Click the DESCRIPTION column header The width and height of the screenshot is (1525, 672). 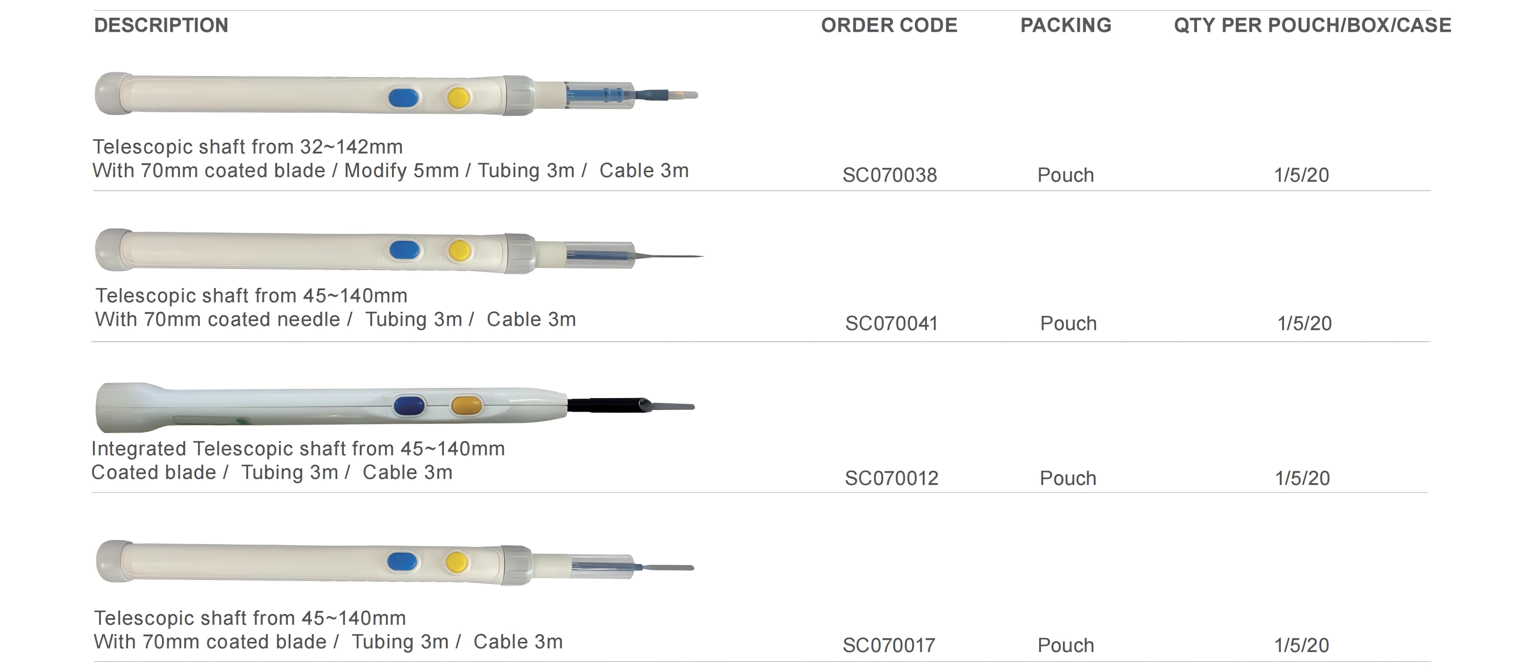tap(161, 26)
